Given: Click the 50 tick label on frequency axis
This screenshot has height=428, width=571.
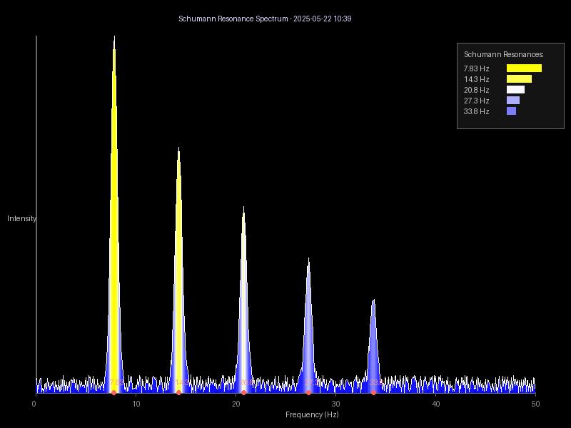Looking at the screenshot, I should point(535,404).
